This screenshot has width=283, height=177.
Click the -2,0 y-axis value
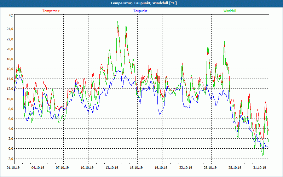pos(10,159)
